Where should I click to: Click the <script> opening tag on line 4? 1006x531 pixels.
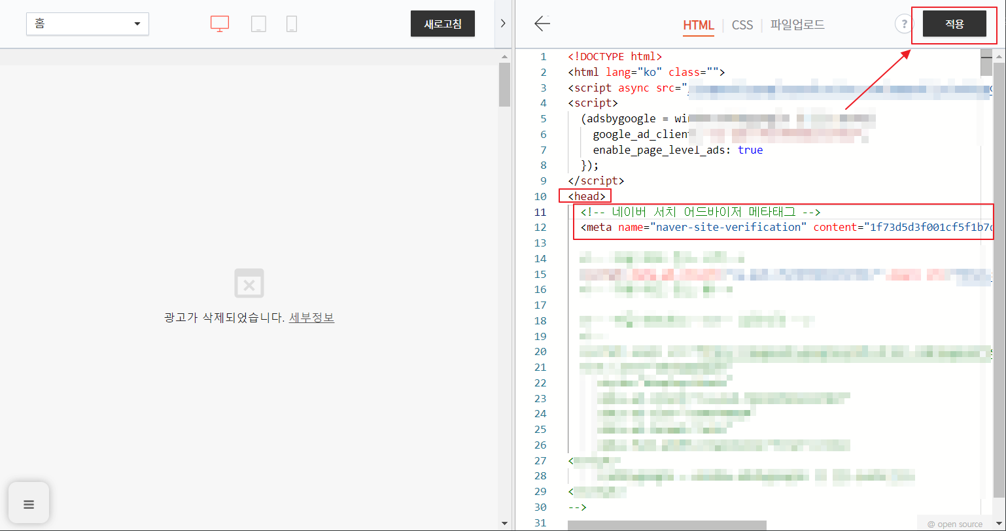click(593, 103)
